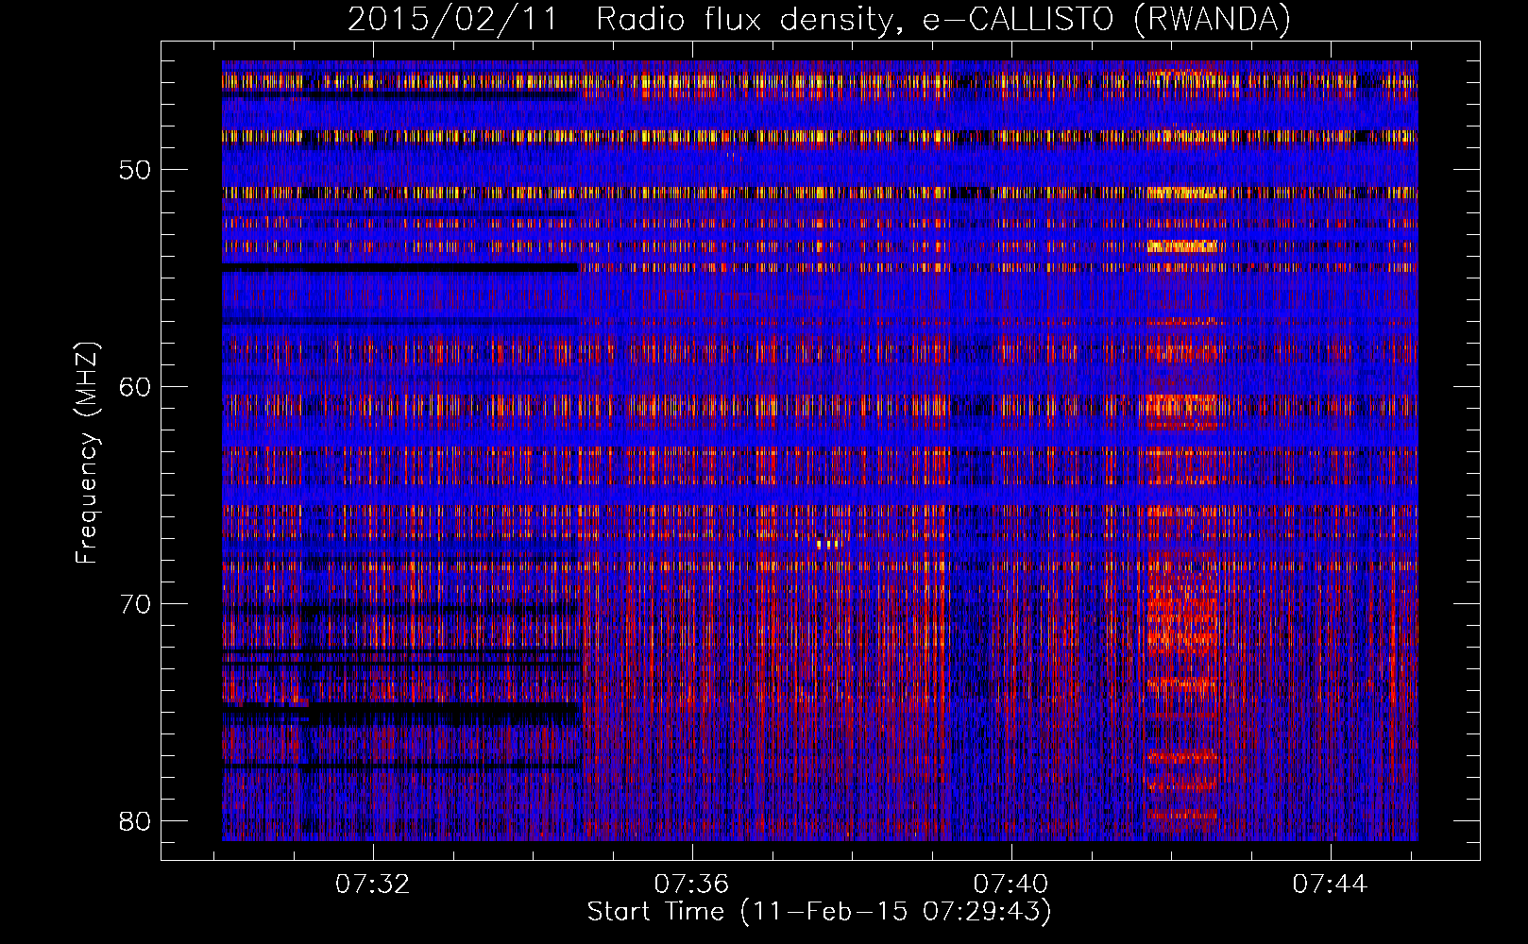Click the 07:36 time tick label
1528x944 pixels.
(x=692, y=884)
